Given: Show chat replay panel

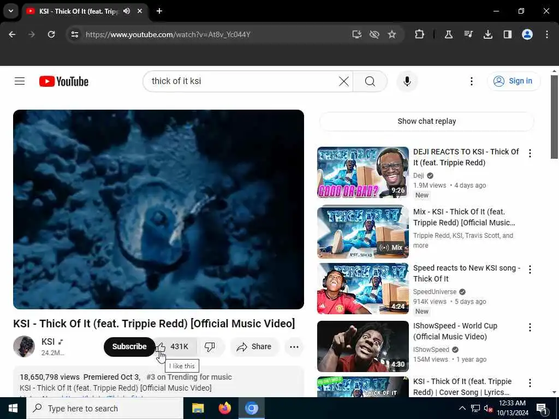Looking at the screenshot, I should point(427,121).
